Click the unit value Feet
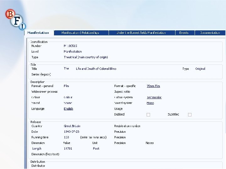 click(96, 149)
